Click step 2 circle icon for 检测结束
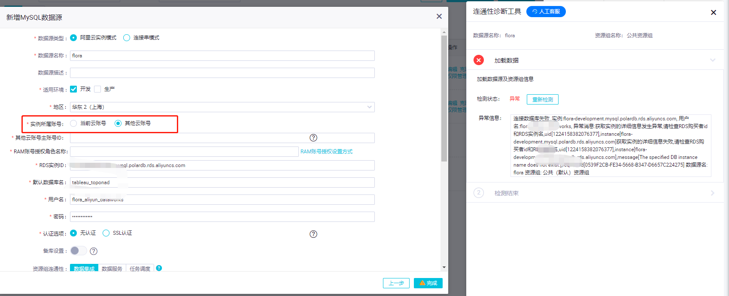 pos(479,193)
